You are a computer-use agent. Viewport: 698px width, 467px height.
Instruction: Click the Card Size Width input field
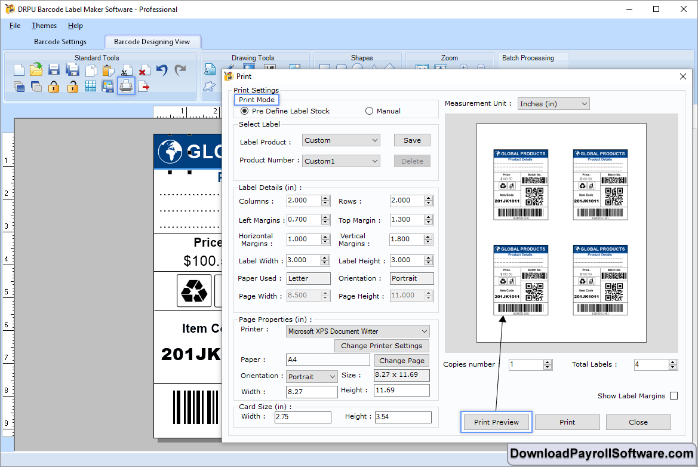click(x=303, y=417)
